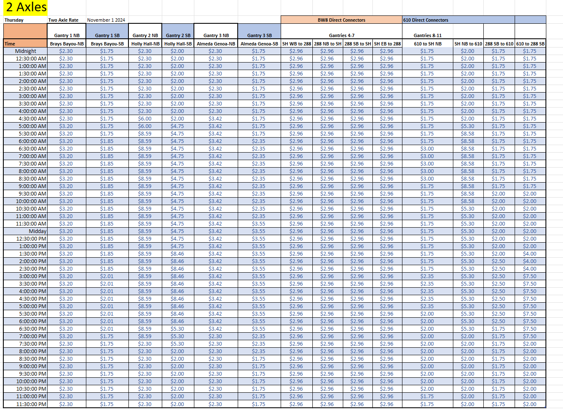Select the '288 SB to SH' column header

coord(358,43)
